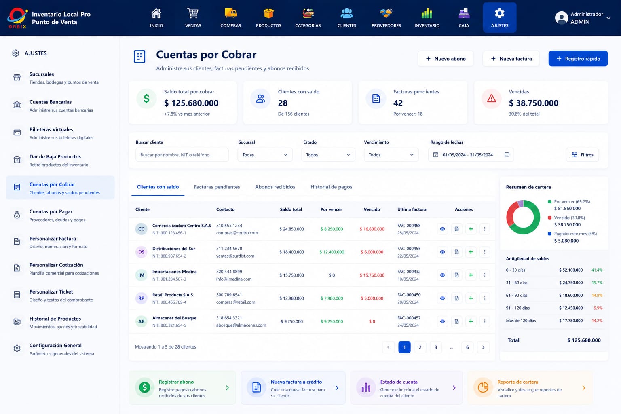
Task: Open more options for Retail Products S.A.S
Action: tap(485, 298)
